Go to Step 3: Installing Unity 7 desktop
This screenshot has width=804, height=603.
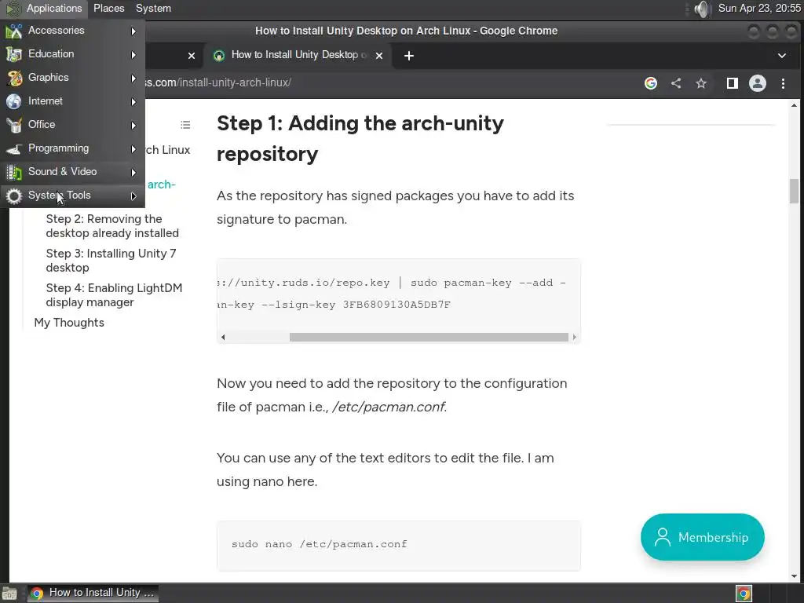pos(111,261)
